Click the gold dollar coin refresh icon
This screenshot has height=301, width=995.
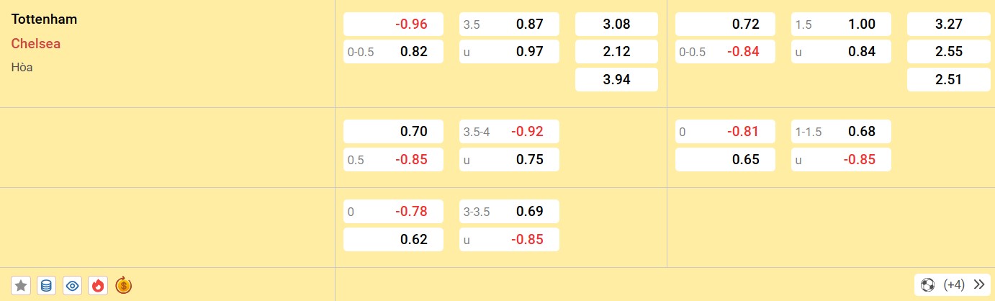click(x=124, y=285)
